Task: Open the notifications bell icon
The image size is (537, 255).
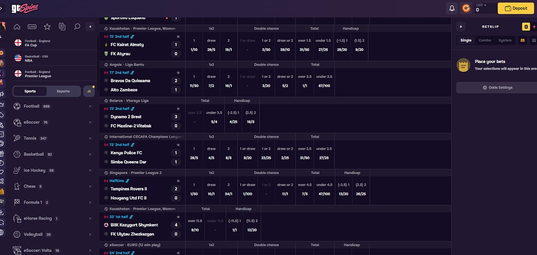Action: tap(452, 8)
